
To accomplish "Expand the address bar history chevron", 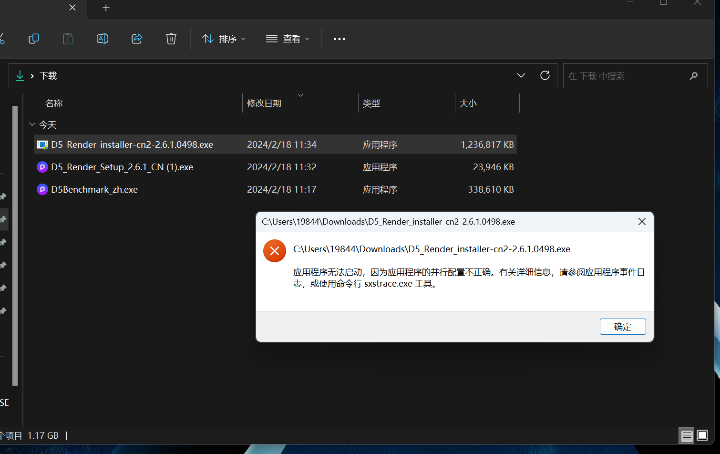I will [521, 75].
